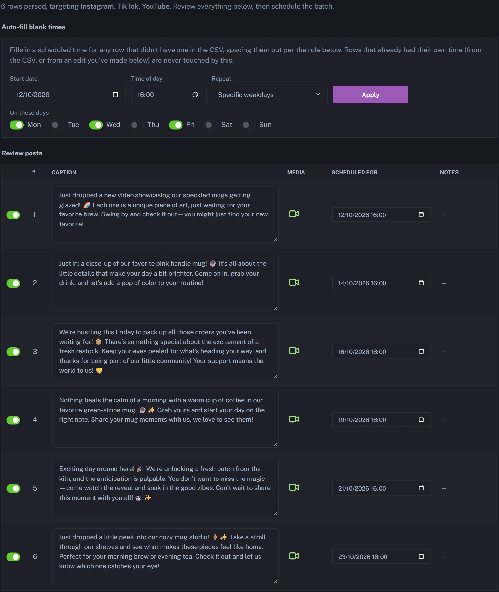Edit caption about the pink handle mug
499x592 pixels.
pos(165,283)
